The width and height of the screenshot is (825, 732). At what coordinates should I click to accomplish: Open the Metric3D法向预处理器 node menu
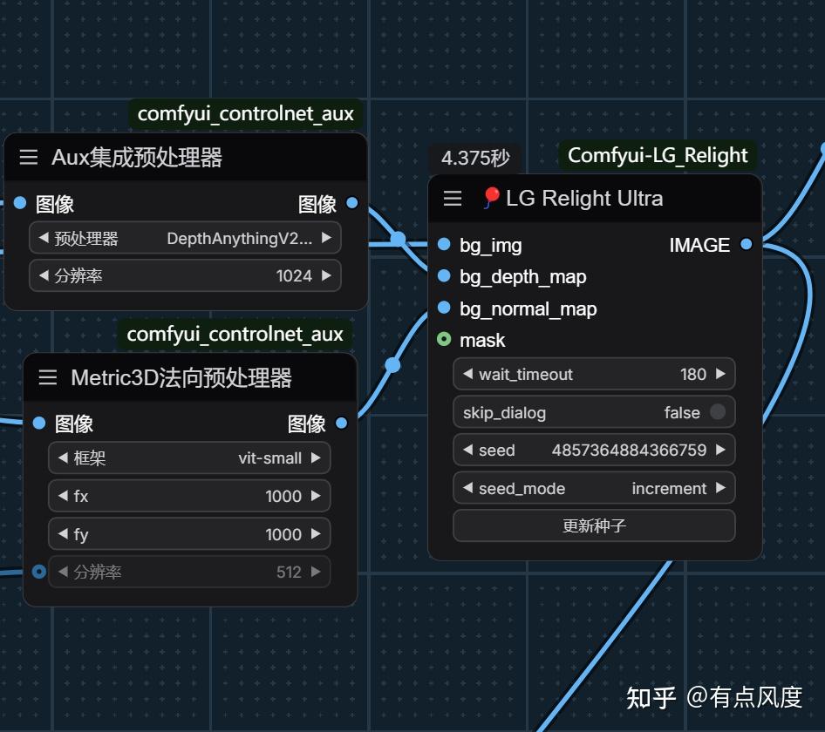(x=47, y=377)
